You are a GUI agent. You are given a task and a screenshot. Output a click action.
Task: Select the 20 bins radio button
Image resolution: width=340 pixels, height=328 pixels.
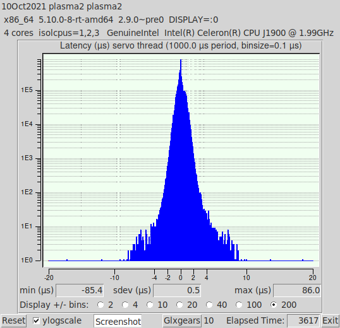[179, 305]
